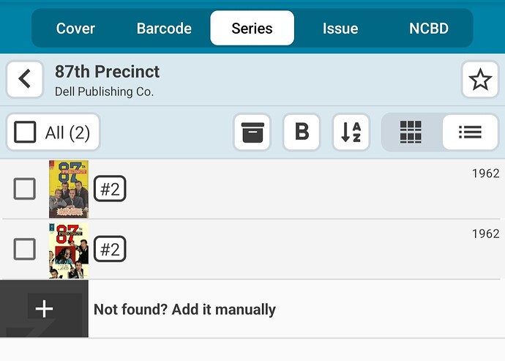Open the Issue tab
The image size is (505, 361).
coord(340,29)
